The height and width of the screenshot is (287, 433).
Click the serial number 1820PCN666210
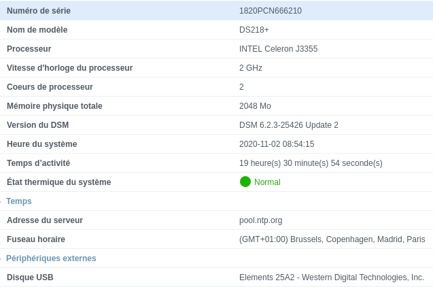(270, 11)
